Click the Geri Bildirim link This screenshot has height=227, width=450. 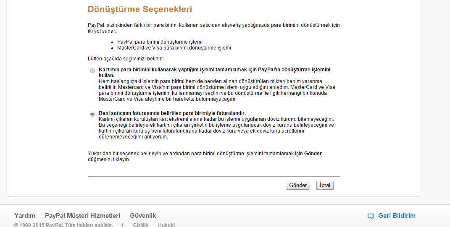pos(397,216)
